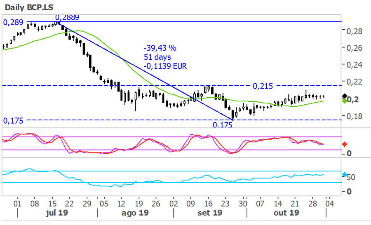Screen dimensions: 371x225
Task: Click the 51 days annotation text
Action: (x=157, y=57)
